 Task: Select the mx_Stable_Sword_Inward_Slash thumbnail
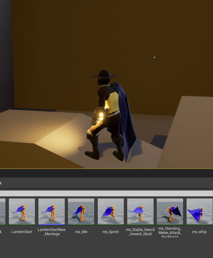click(x=140, y=212)
